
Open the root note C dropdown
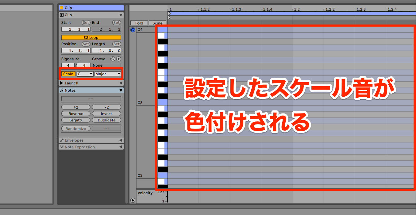point(85,74)
